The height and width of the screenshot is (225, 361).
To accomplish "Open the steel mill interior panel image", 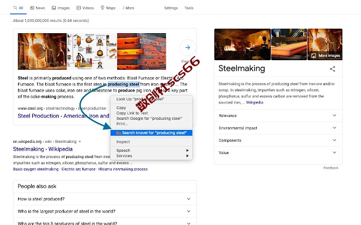I will click(243, 44).
